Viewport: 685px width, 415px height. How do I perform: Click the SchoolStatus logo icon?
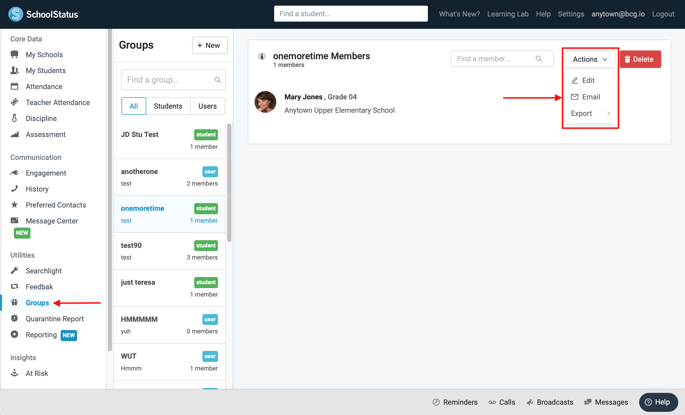[x=15, y=14]
